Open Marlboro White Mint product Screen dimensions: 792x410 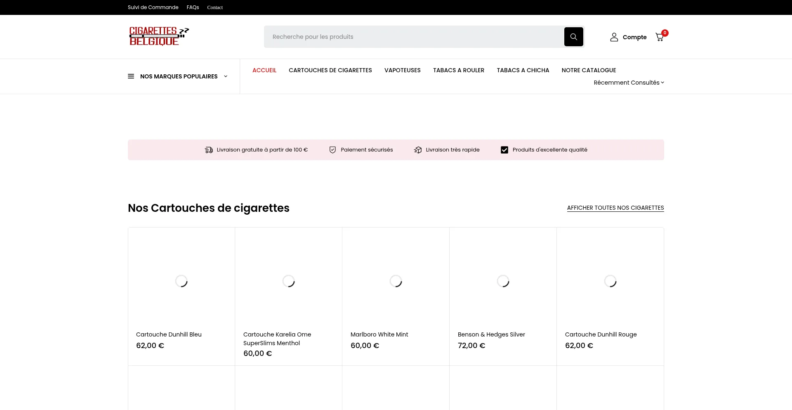[379, 334]
